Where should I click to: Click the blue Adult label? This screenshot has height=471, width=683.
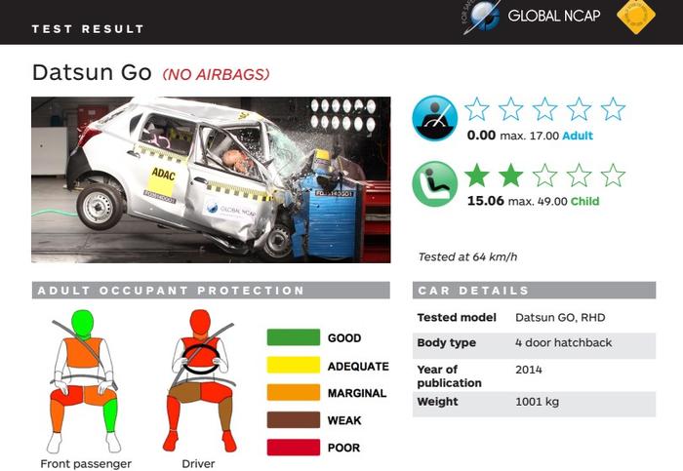(x=578, y=136)
